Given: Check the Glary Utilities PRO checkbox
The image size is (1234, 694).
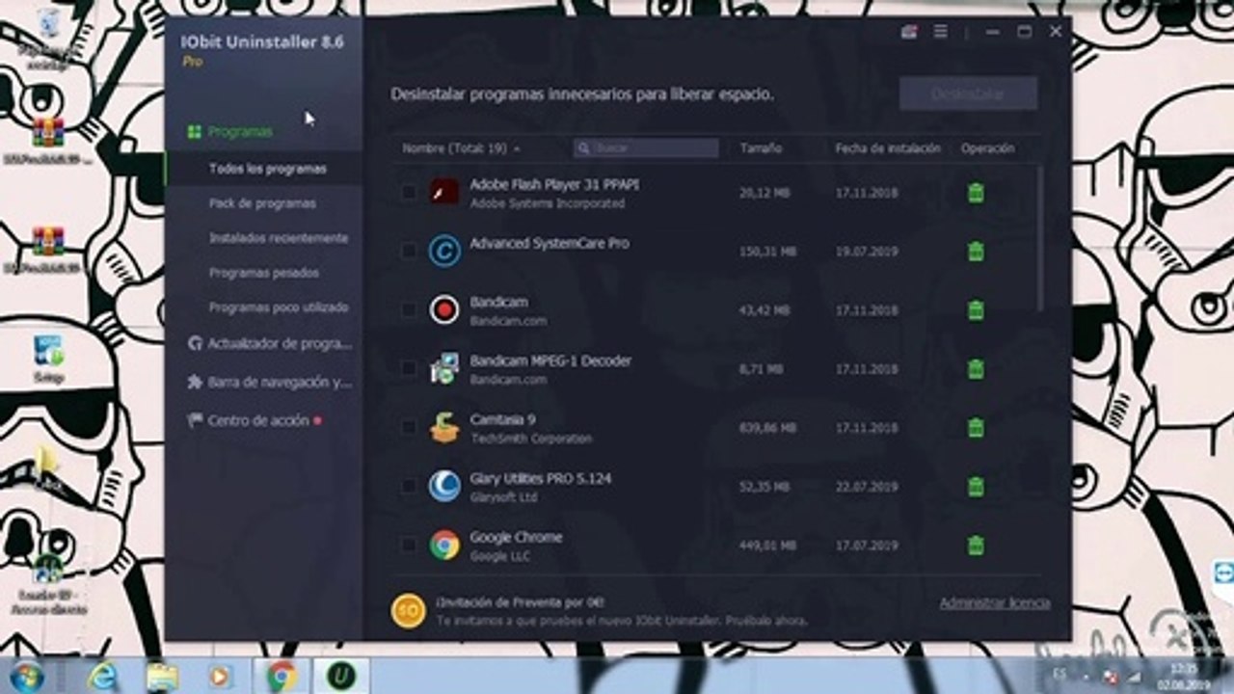Looking at the screenshot, I should point(409,487).
